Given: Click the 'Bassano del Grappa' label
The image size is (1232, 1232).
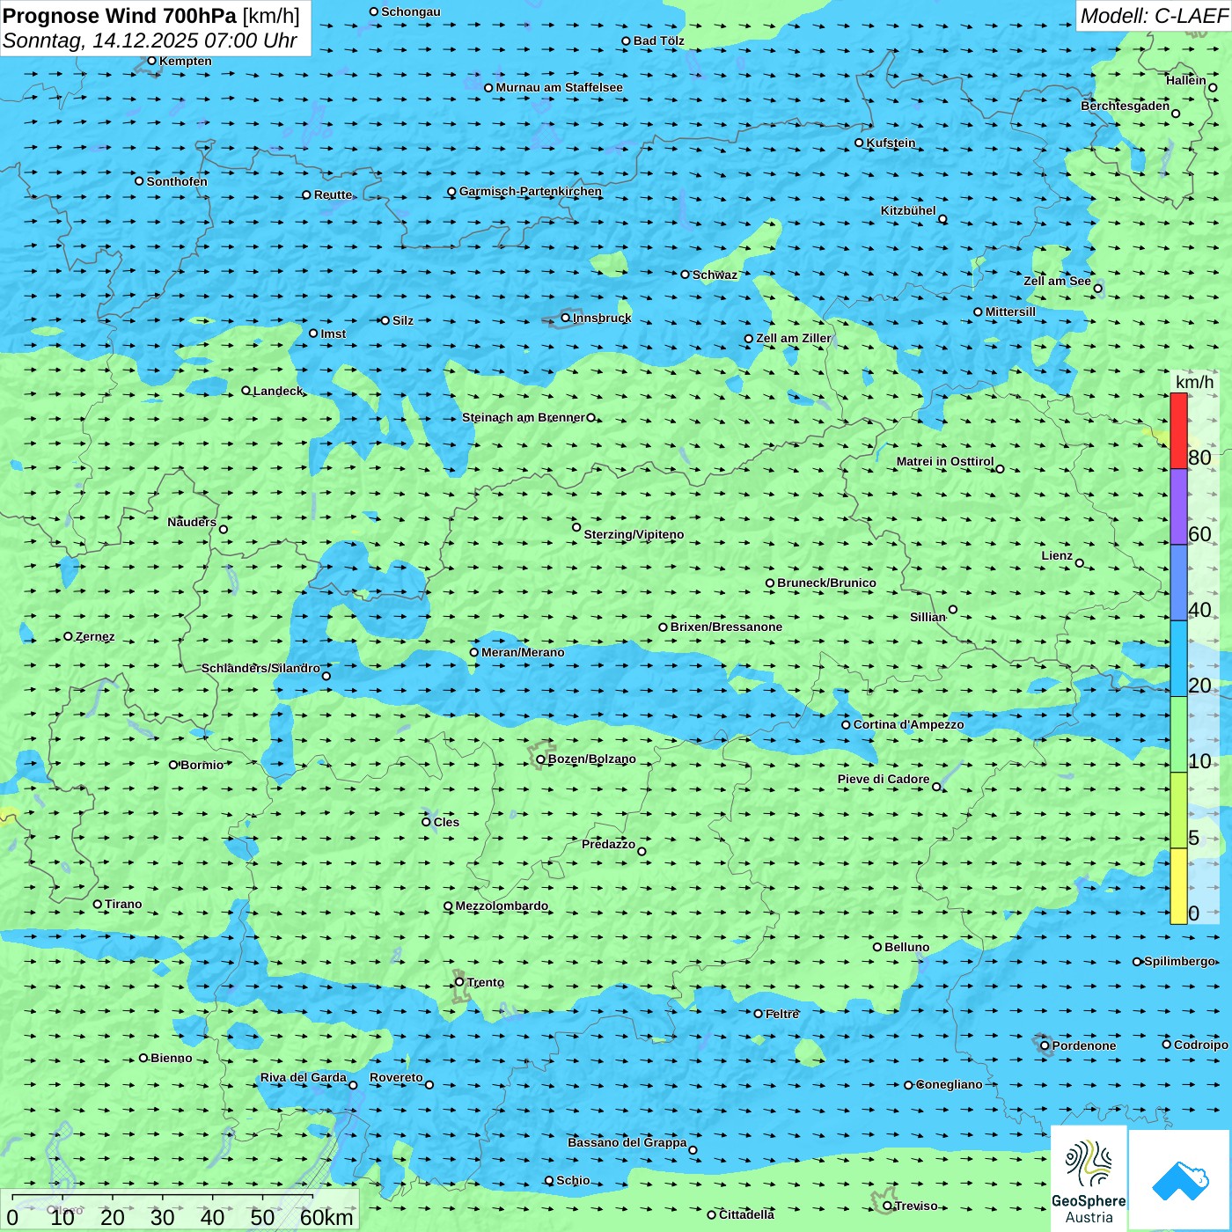Looking at the screenshot, I should tap(627, 1142).
